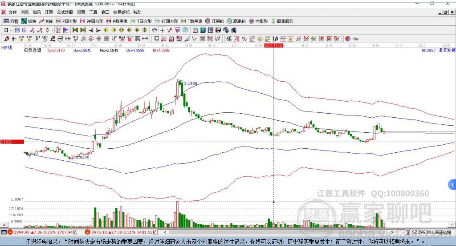This screenshot has width=456, height=246.
Task: Toggle the blue infinity loop icon
Action: [x=356, y=39]
